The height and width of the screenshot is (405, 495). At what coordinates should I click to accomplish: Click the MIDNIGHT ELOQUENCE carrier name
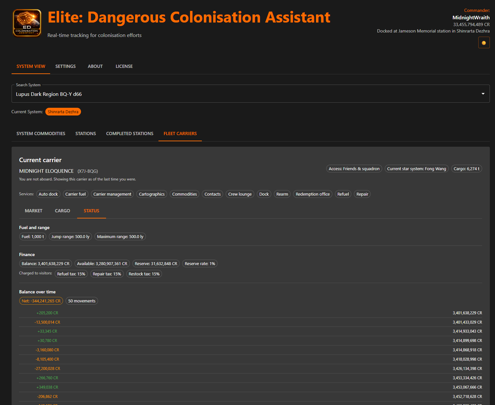(x=46, y=171)
